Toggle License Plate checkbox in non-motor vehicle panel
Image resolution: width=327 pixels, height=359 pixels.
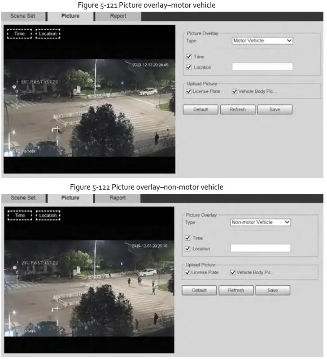pos(187,272)
